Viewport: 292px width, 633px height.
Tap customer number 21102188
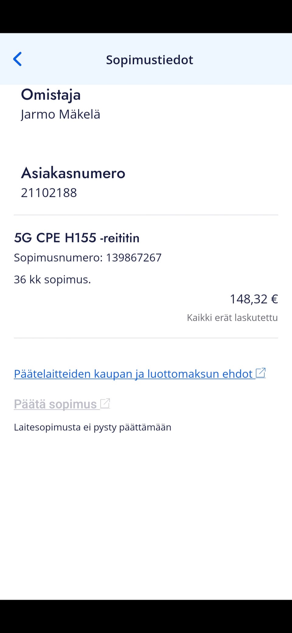coord(49,193)
